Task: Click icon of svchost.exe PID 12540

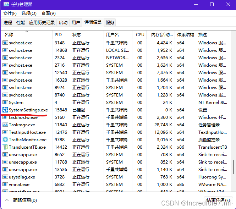Action: [x=5, y=73]
